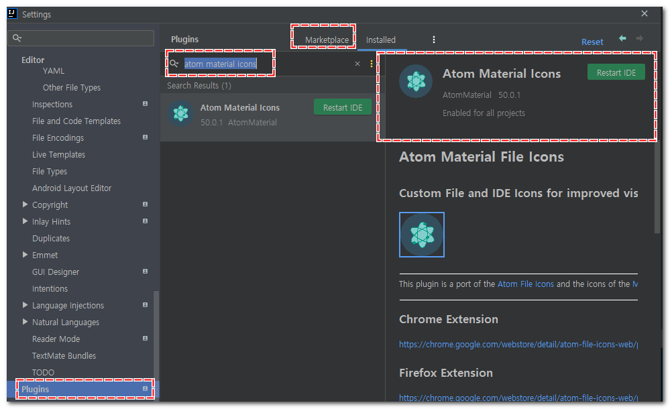Click the plugin logo in the detail header
Viewport: 670px width, 409px height.
(x=416, y=81)
